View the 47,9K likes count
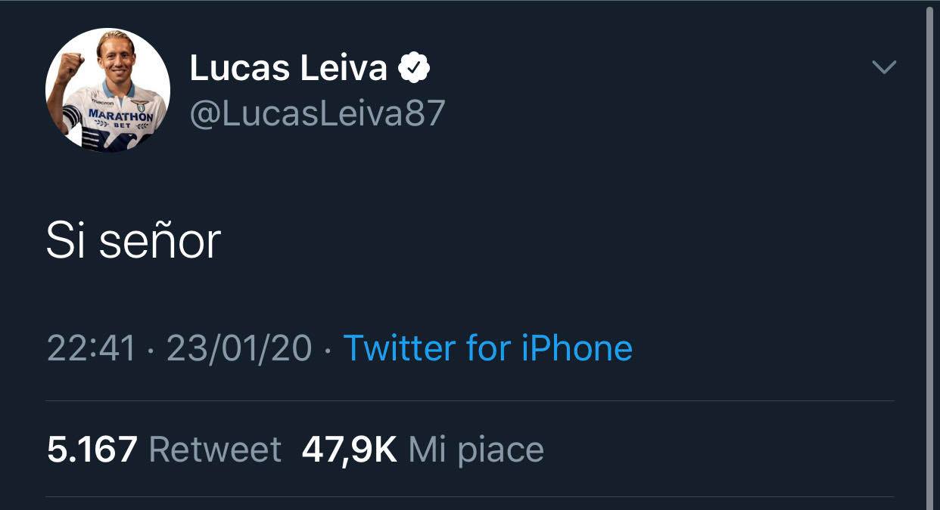Viewport: 940px width, 510px height. [x=349, y=450]
